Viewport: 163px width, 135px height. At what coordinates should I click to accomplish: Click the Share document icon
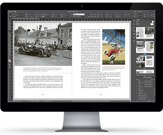[x=136, y=11]
